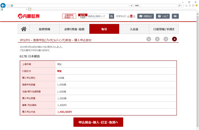Open 口座情報/手続き menu tab
The image size is (199, 130).
pyautogui.click(x=164, y=29)
